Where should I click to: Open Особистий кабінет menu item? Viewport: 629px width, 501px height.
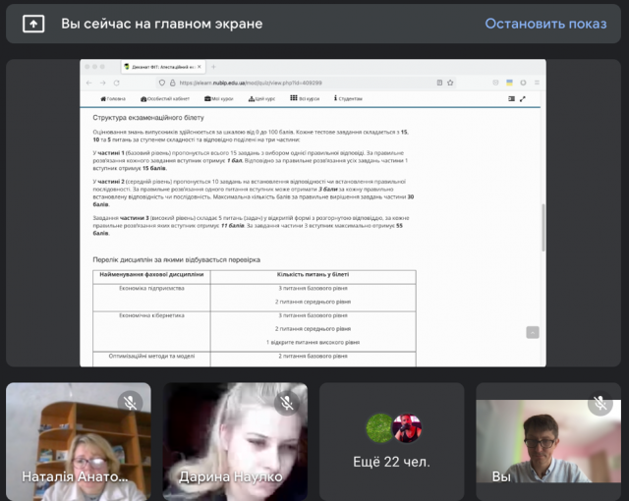pyautogui.click(x=165, y=98)
